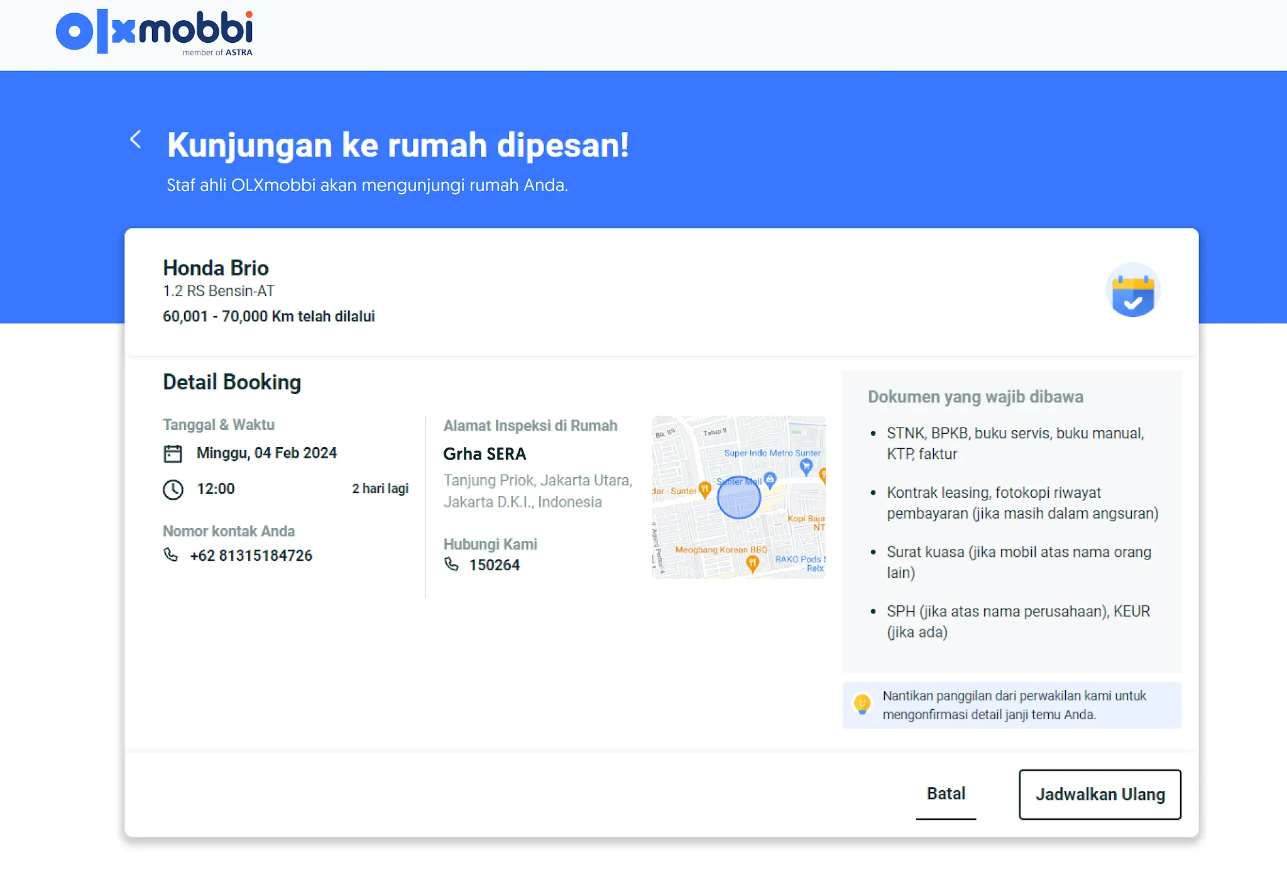Click the 'Tanggal & Waktu' label
Screen dimensions: 1287x882
(219, 424)
